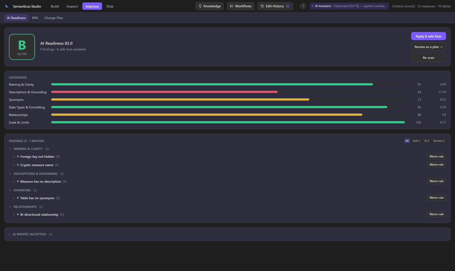Screen dimensions: 455x271
Task: Waive rule for Foreign key not hidden
Action: pos(436,156)
